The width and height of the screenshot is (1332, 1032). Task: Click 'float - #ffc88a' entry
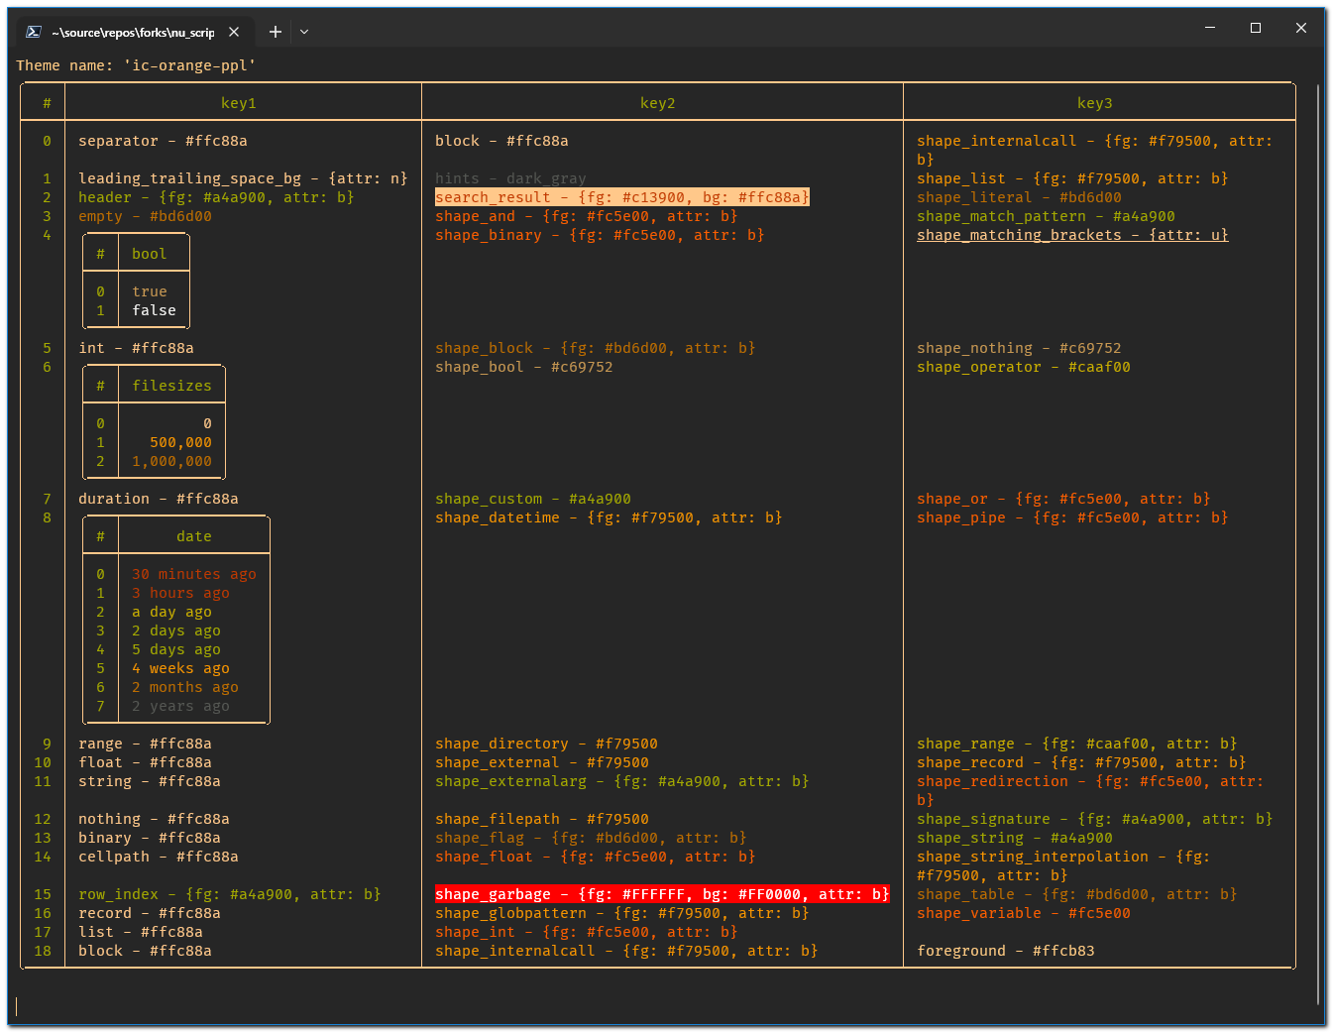(145, 762)
